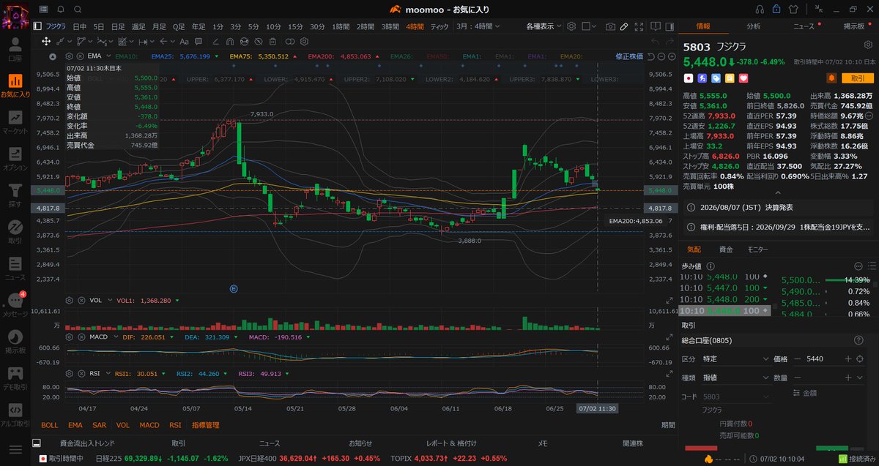Toggle the SAR indicator at the bottom

tap(99, 425)
